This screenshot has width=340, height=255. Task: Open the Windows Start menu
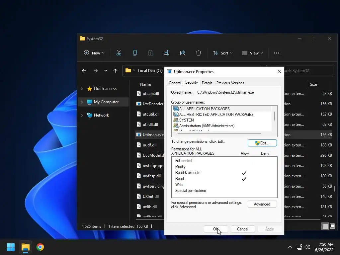click(11, 247)
